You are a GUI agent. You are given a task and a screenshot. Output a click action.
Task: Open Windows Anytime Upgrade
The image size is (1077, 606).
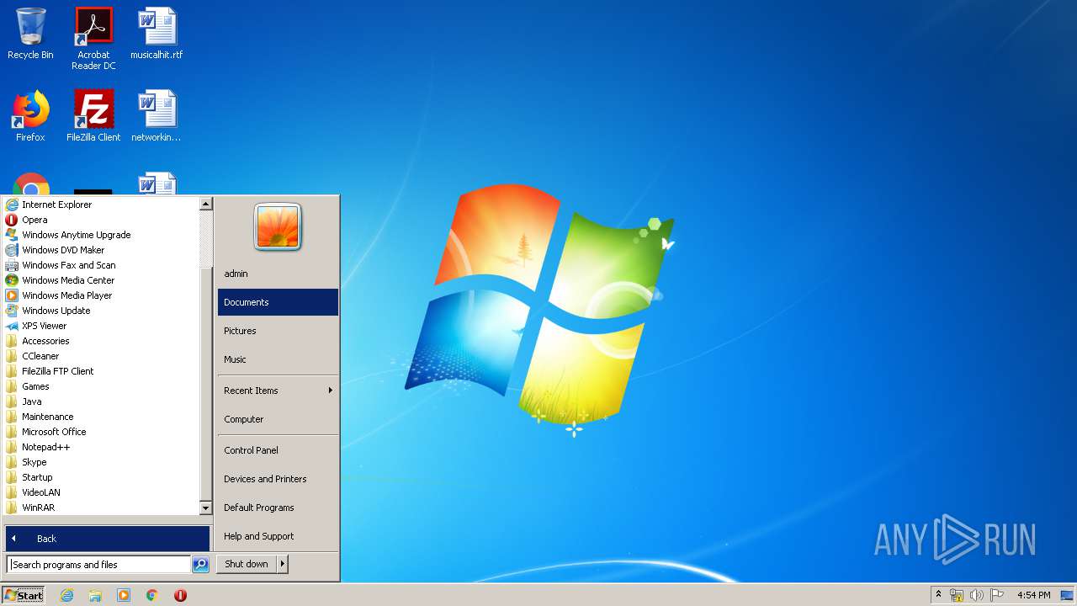click(101, 235)
